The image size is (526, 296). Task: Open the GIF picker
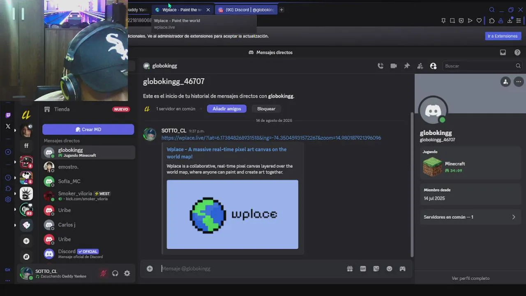[363, 268]
